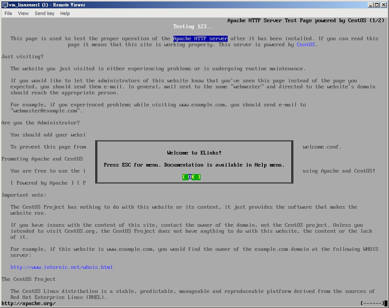The width and height of the screenshot is (389, 308).
Task: Open the File menu
Action: [8, 13]
